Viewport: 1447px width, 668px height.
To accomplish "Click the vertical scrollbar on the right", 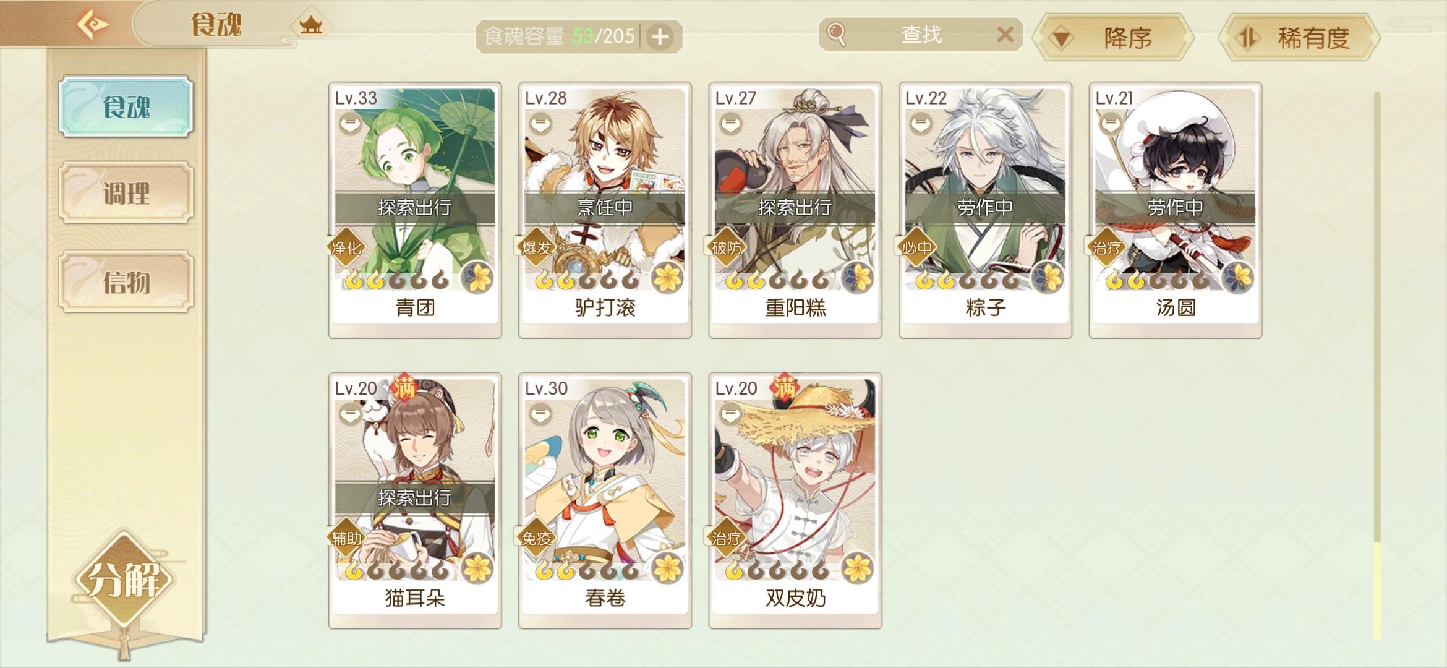I will click(x=1377, y=365).
